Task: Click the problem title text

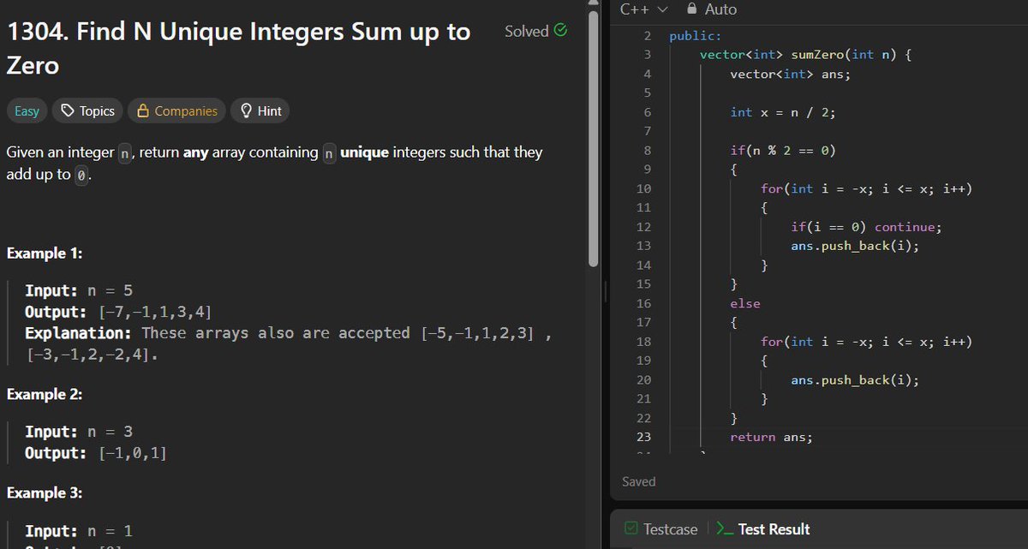Action: (x=239, y=49)
